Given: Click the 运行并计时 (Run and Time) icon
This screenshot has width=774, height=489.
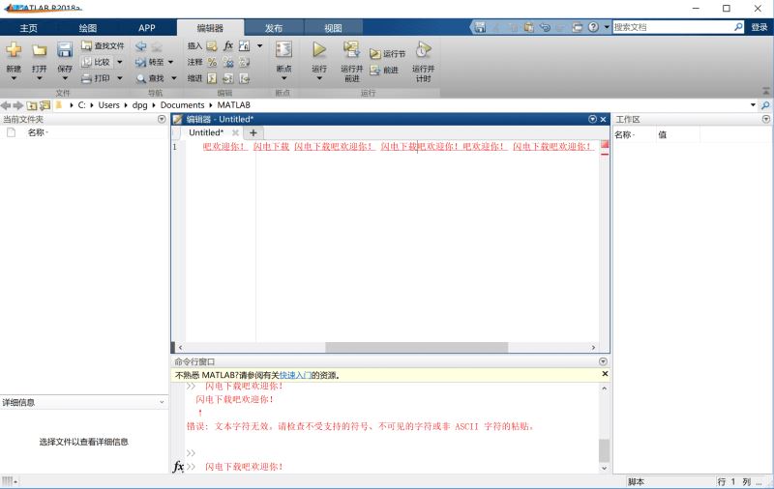Looking at the screenshot, I should point(423,49).
